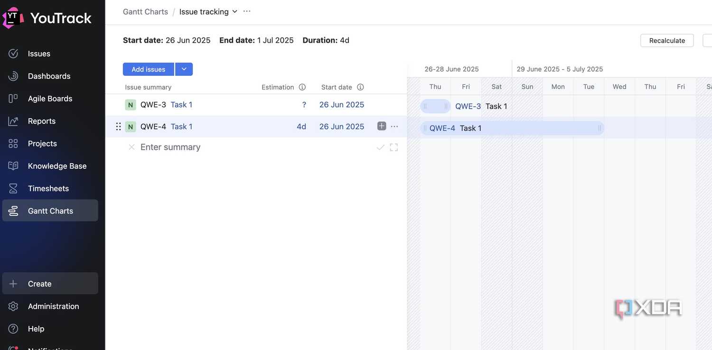Open the chart options ellipsis menu
Screen dimensions: 712x350
pyautogui.click(x=247, y=11)
